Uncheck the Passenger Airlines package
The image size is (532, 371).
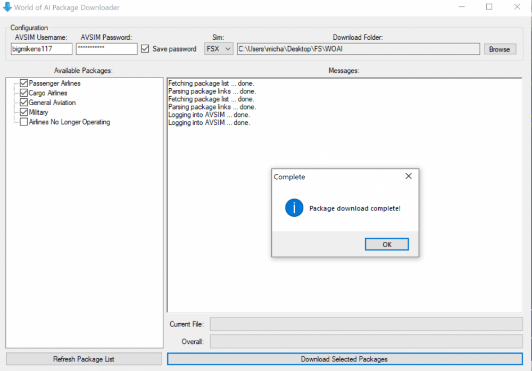pyautogui.click(x=23, y=83)
